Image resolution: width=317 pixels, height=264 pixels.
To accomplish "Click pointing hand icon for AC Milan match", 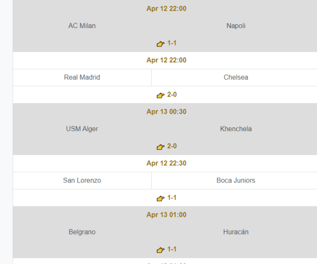I will pos(161,44).
